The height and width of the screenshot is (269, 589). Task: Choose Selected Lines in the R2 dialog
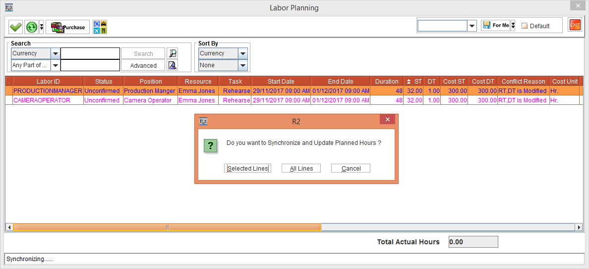click(247, 168)
